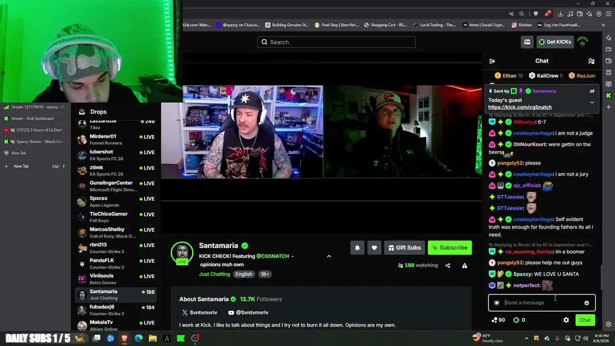Open Santamaria's YouTube link @Svntvmvriv
The image size is (615, 346).
pos(248,312)
